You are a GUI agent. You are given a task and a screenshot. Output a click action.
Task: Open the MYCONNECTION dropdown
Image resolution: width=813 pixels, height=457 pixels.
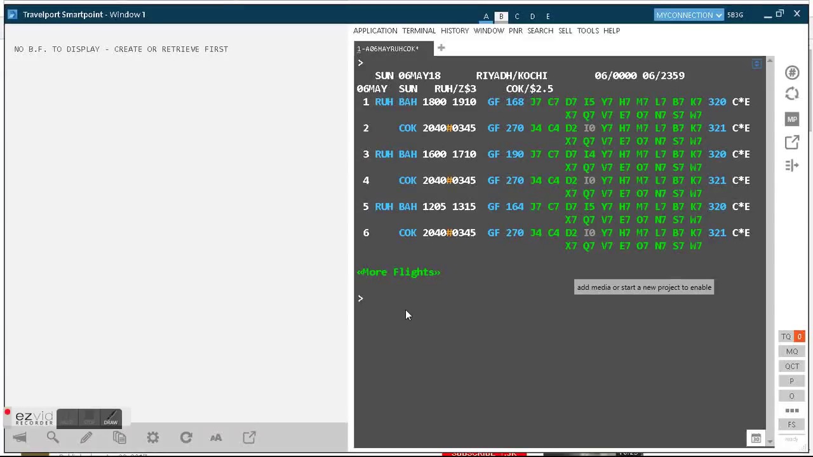pyautogui.click(x=689, y=15)
